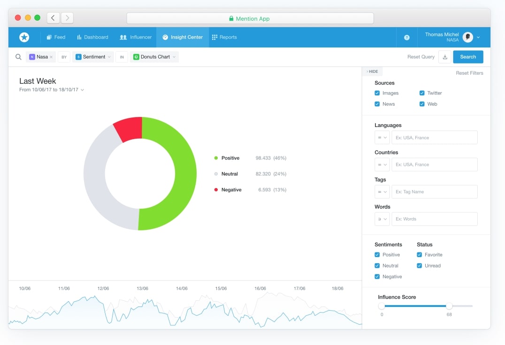Click the search magnifier icon
This screenshot has width=505, height=345.
[18, 57]
